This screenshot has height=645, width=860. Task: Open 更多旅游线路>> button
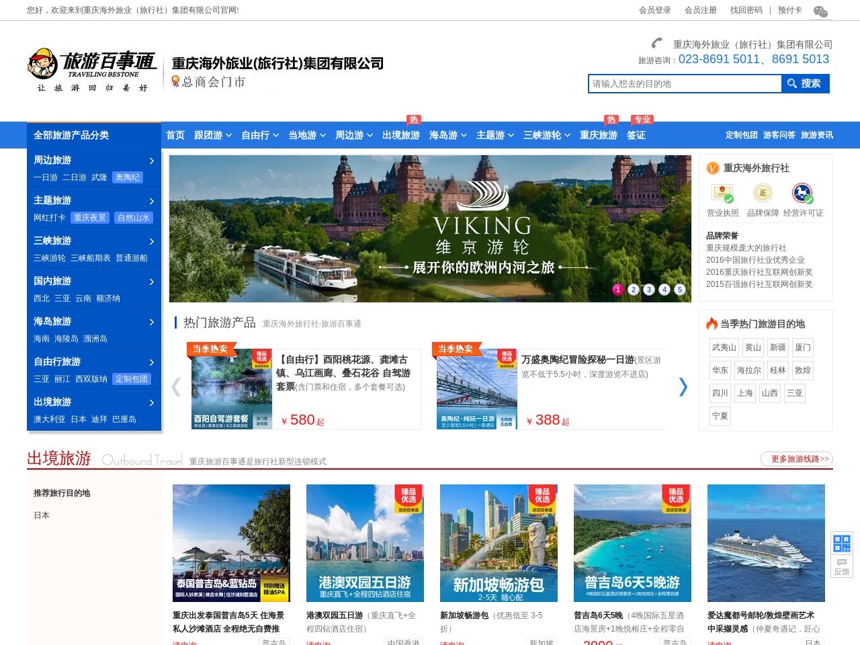[797, 459]
